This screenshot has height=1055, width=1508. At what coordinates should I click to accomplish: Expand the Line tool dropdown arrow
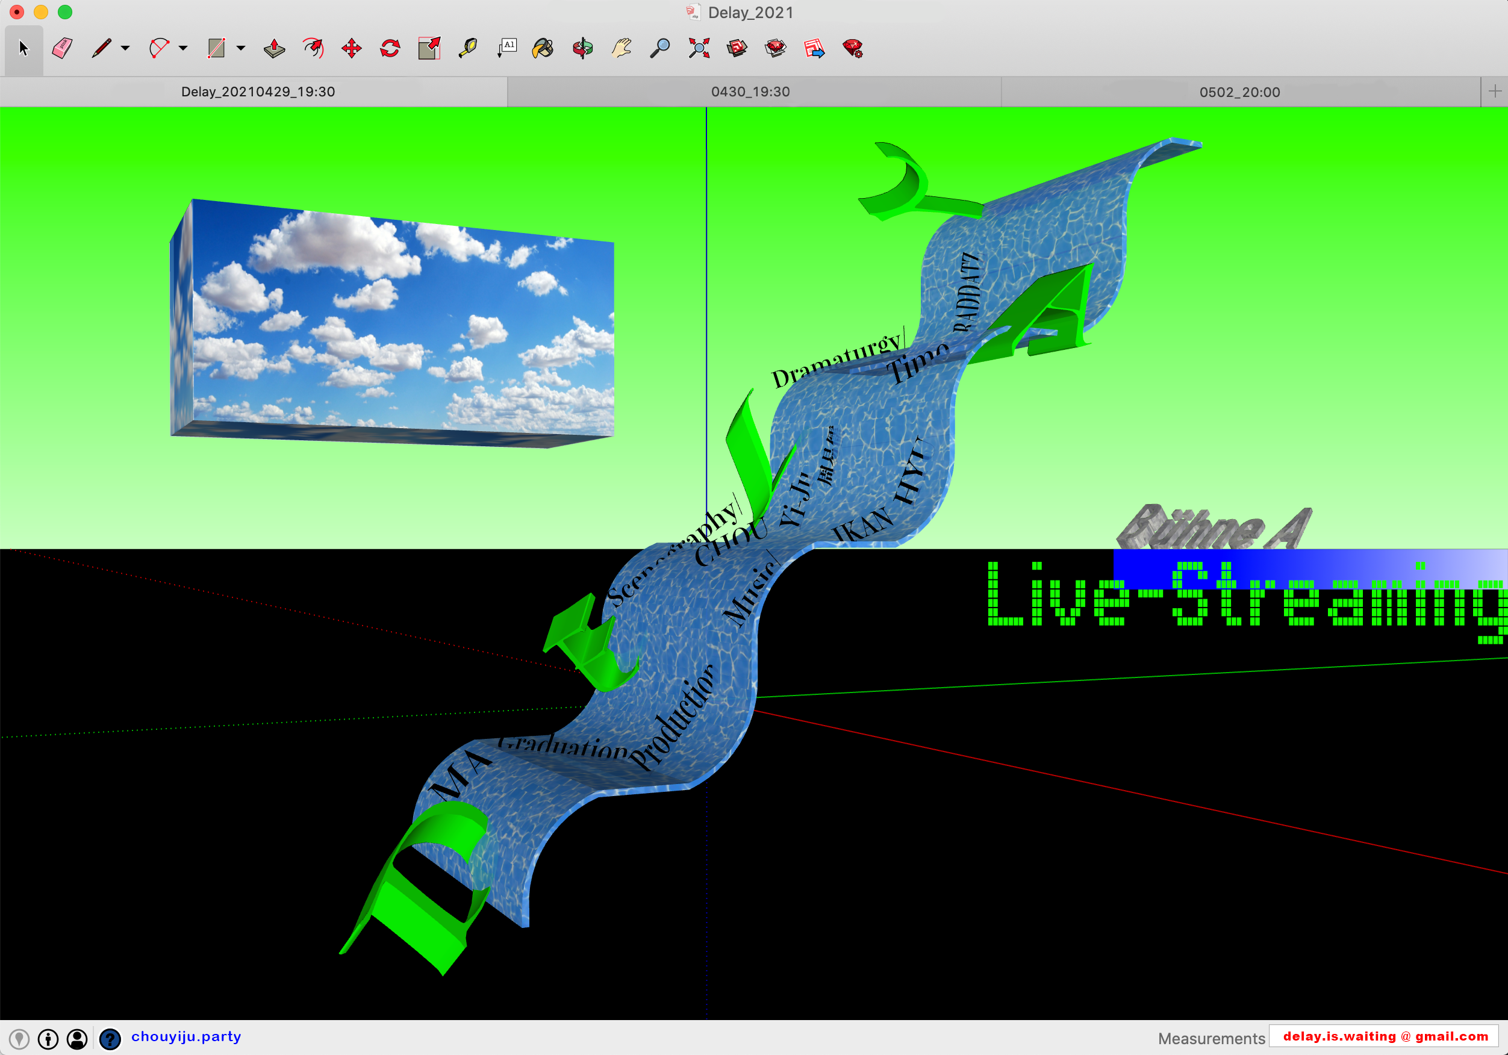pyautogui.click(x=125, y=48)
